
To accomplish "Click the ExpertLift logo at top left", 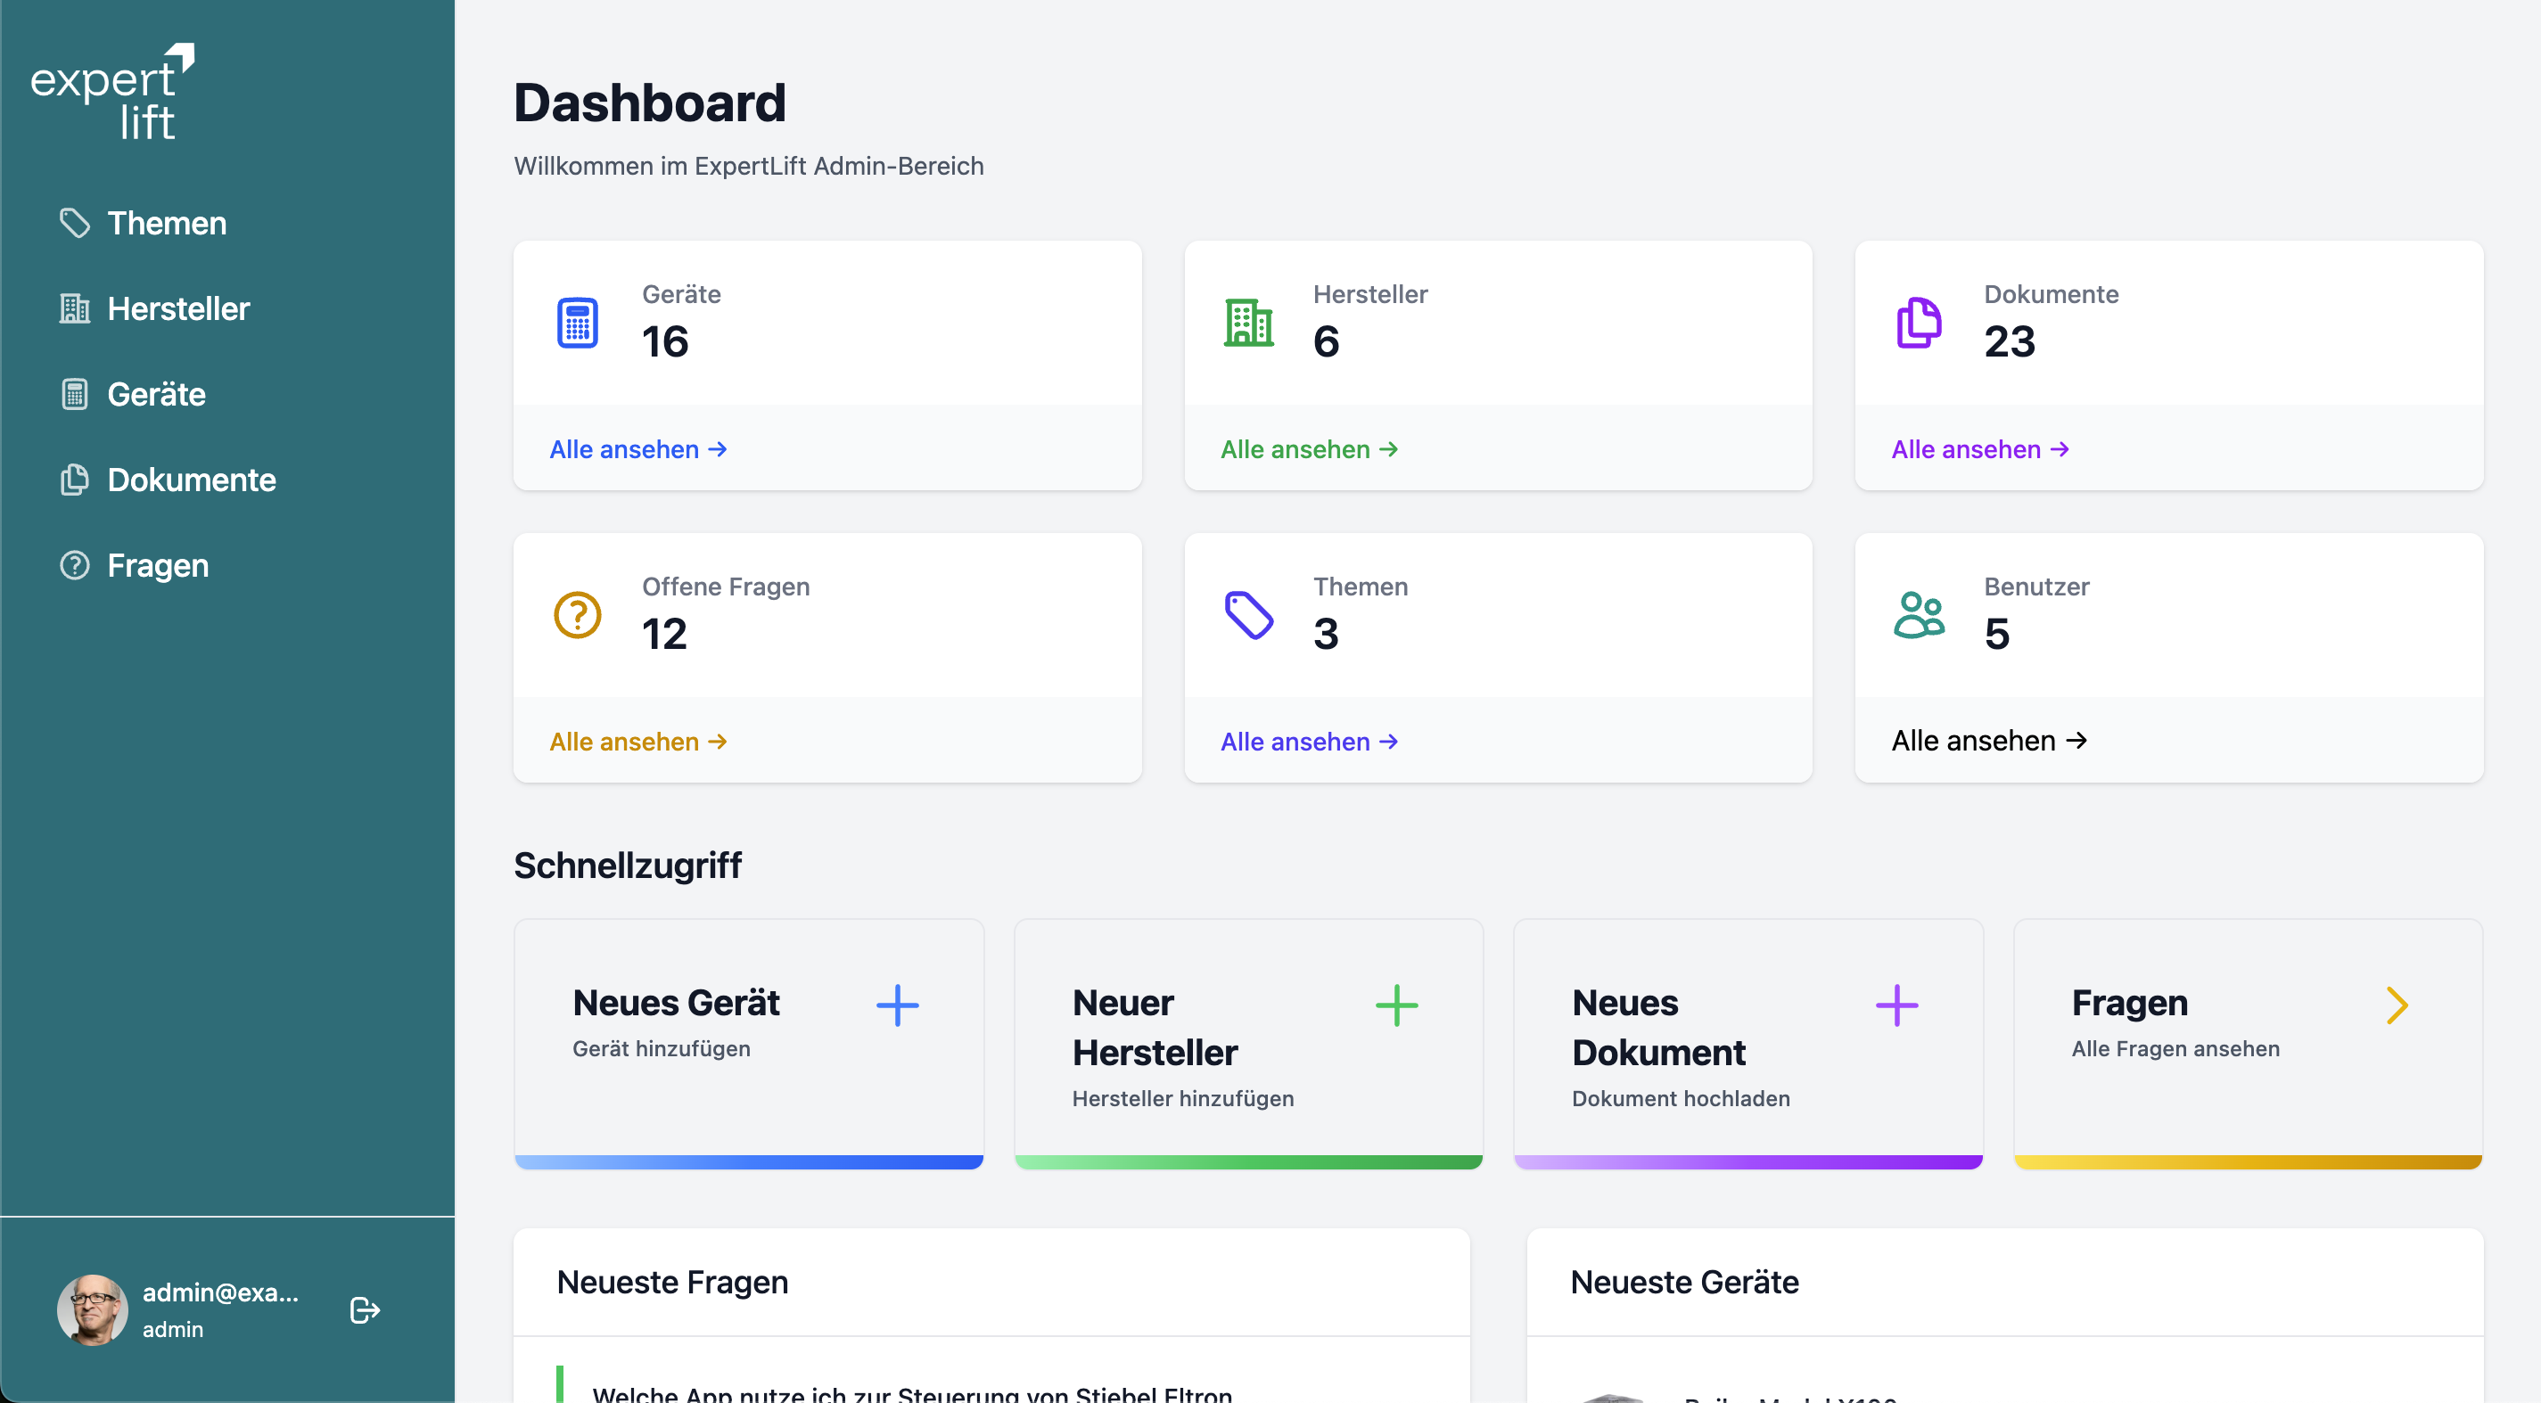I will click(x=113, y=91).
